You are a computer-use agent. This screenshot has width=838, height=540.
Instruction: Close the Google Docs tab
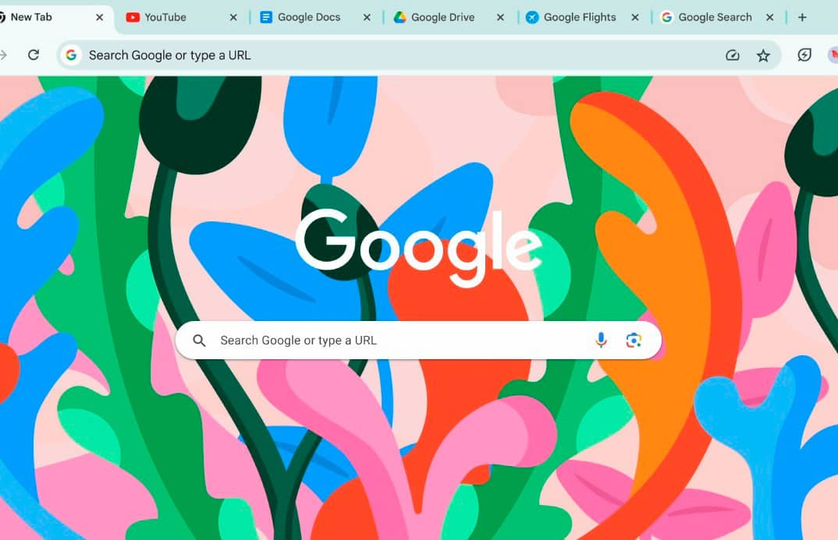click(367, 18)
